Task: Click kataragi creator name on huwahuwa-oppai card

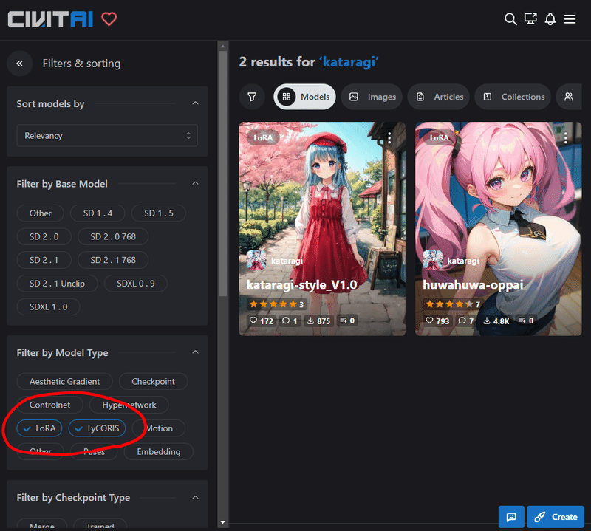Action: point(463,261)
